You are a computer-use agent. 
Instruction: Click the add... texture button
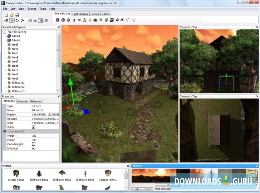(x=138, y=189)
